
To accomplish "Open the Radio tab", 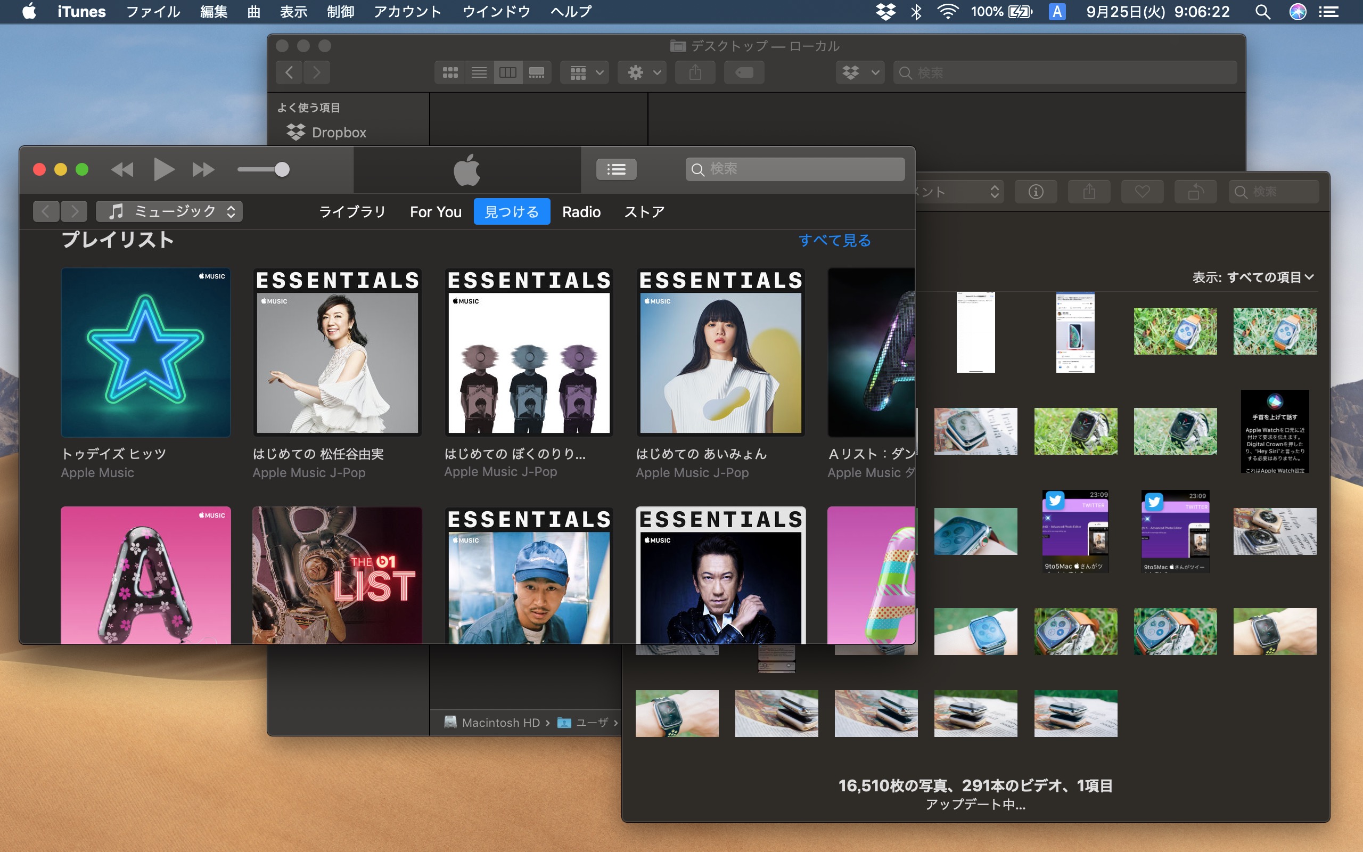I will pyautogui.click(x=581, y=212).
